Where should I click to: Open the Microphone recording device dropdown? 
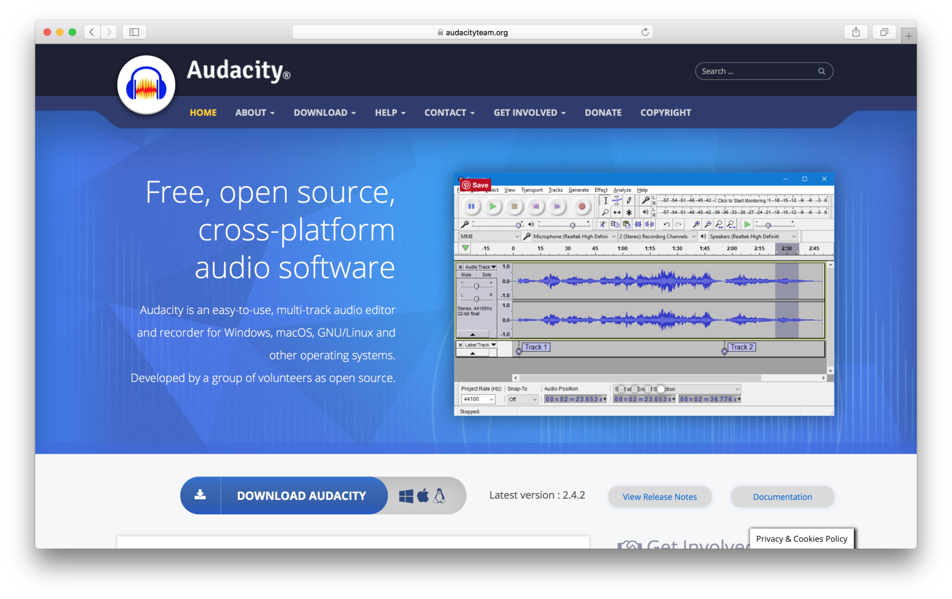pos(574,236)
